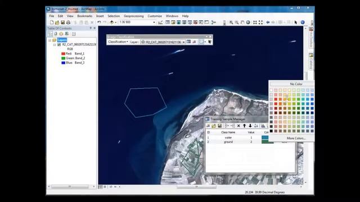Activate the Identify tool
Viewport: 360px width, 202px height.
(x=303, y=22)
